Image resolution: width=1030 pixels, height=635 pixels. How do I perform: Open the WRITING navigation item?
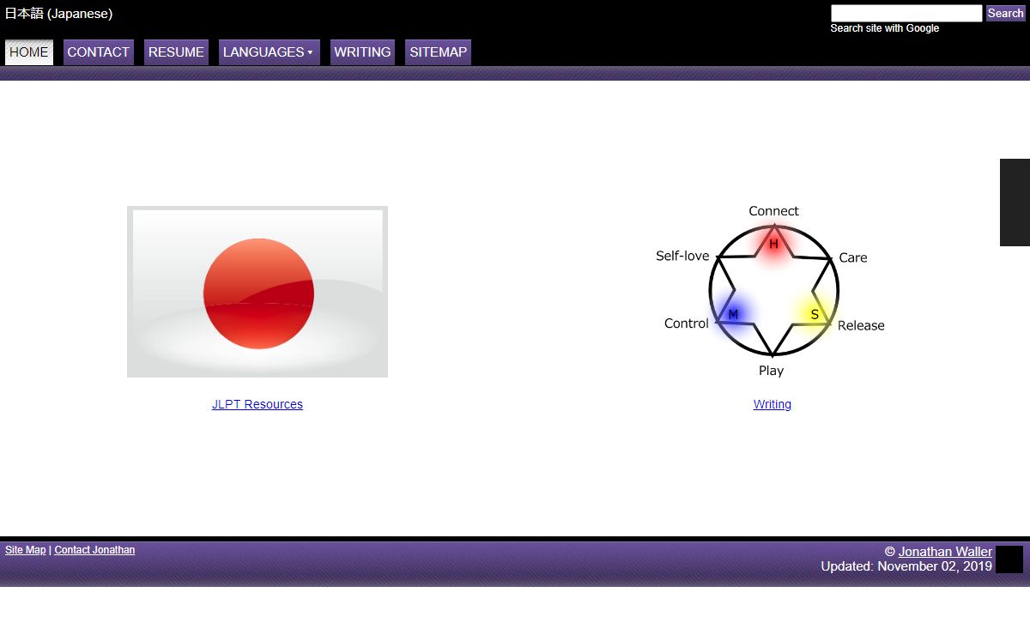click(362, 52)
